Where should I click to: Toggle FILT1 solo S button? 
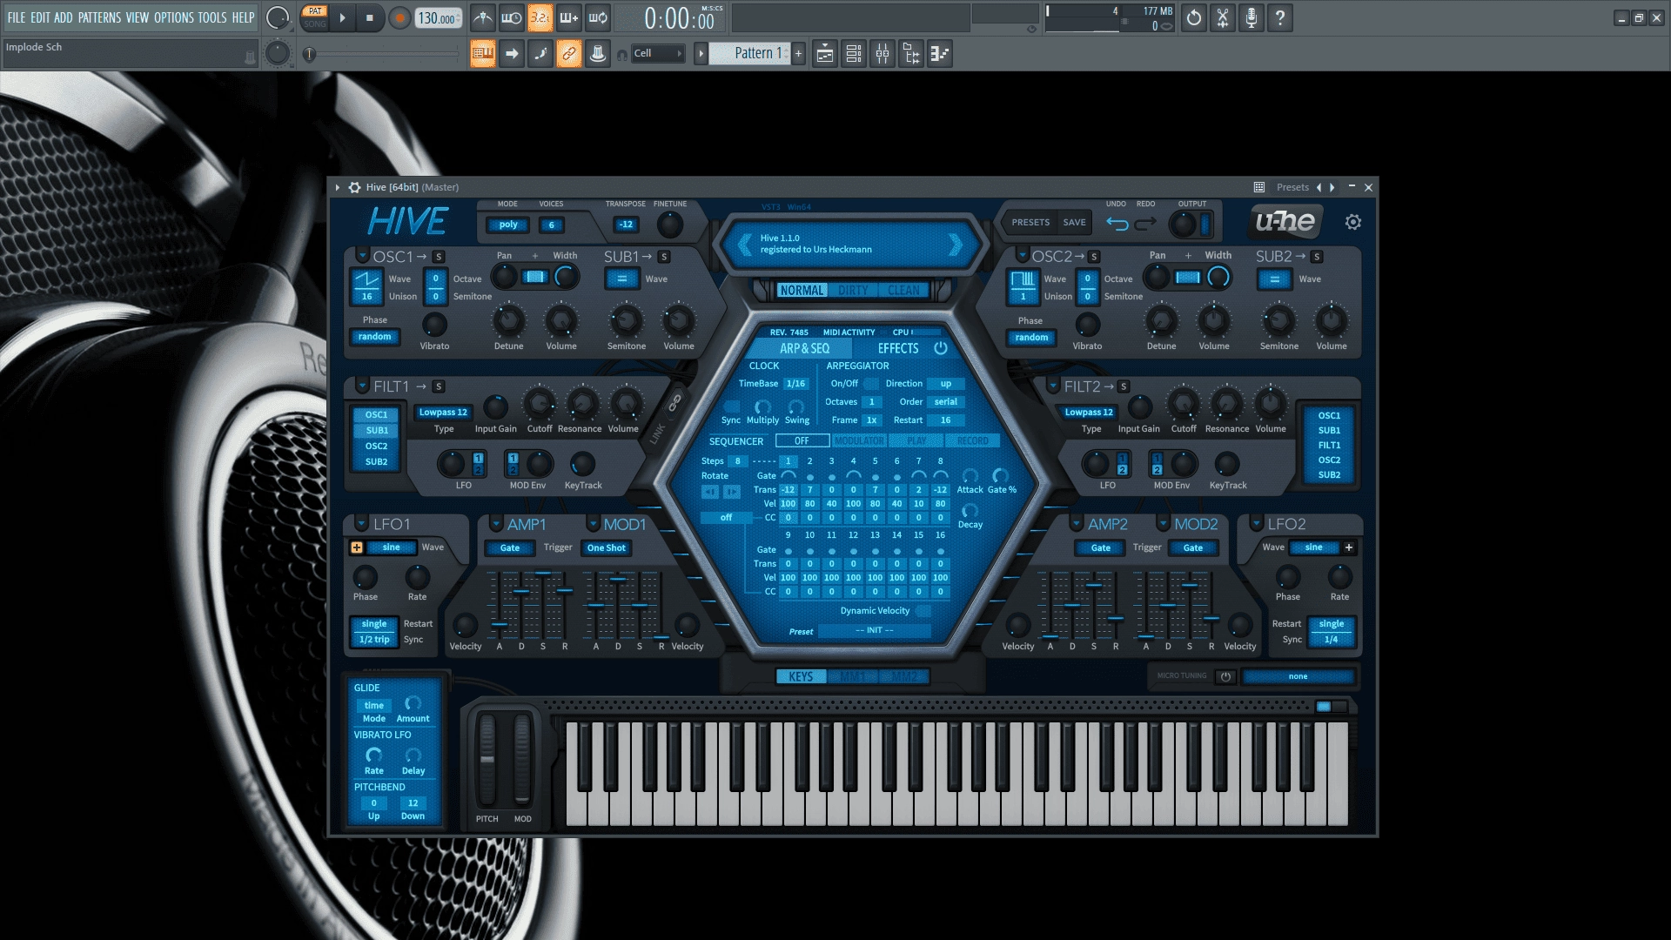pos(439,386)
